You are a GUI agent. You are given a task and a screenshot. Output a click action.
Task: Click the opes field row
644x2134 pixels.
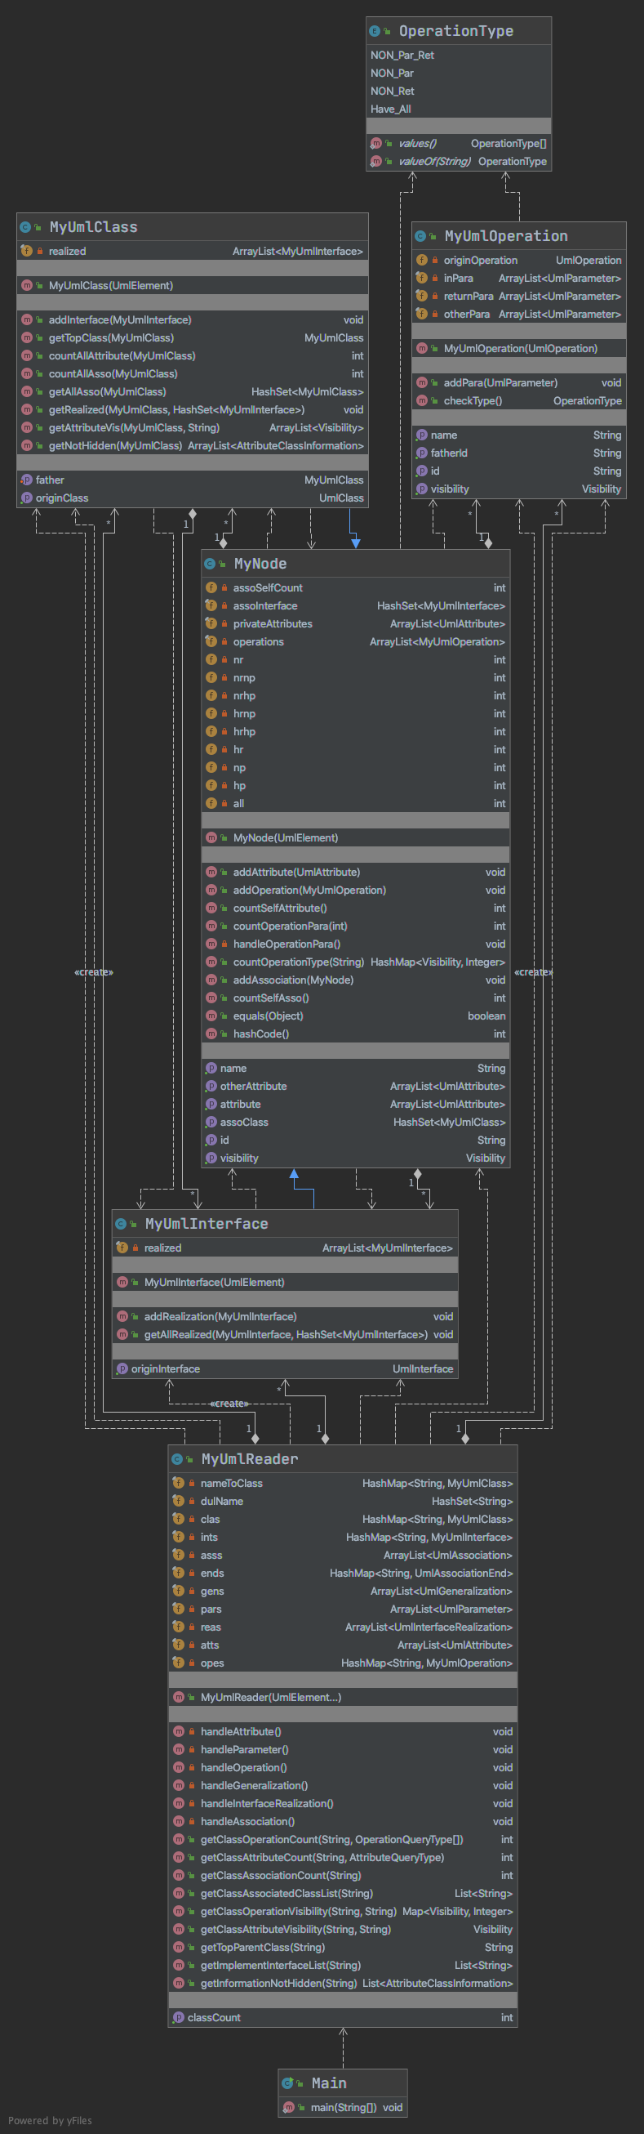coord(343,1663)
